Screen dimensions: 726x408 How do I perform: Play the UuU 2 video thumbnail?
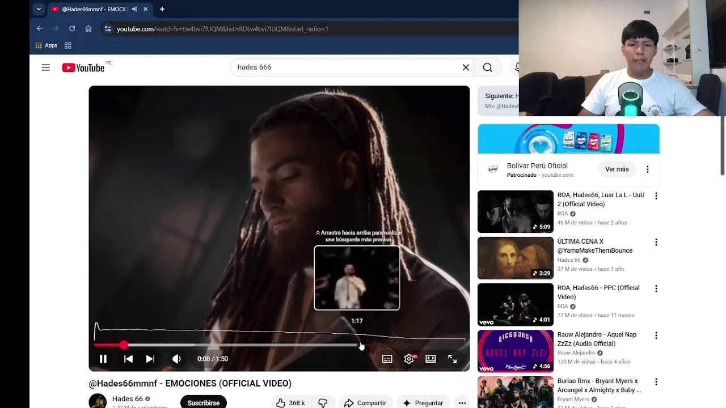[x=516, y=212]
